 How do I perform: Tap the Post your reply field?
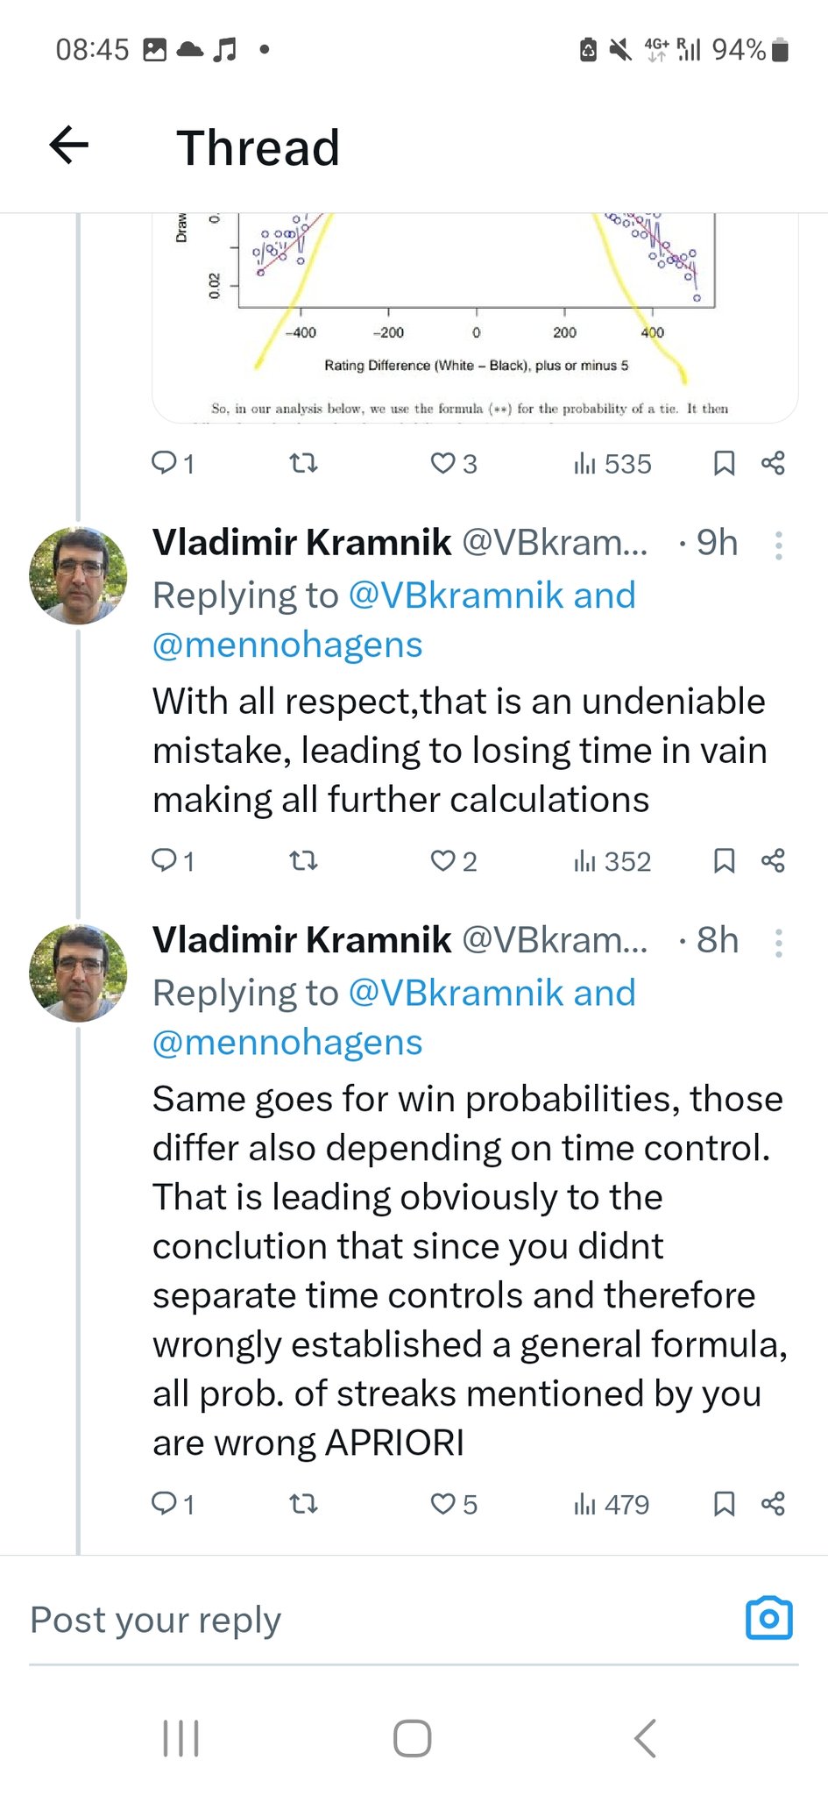point(350,1620)
